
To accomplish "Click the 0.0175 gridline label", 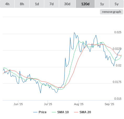I will pos(117,82).
